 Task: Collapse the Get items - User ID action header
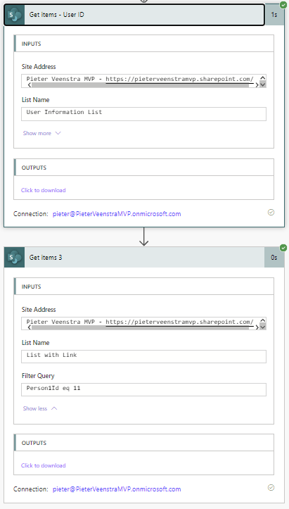coord(134,15)
